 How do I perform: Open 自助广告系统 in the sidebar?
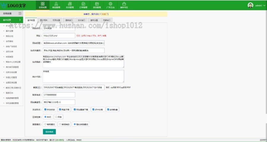click(11, 46)
